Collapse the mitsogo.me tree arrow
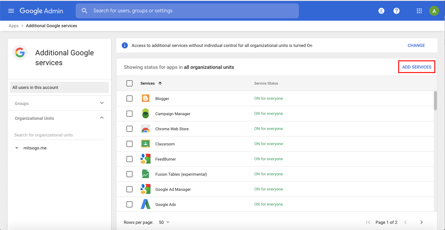This screenshot has height=230, width=445. 17,148
